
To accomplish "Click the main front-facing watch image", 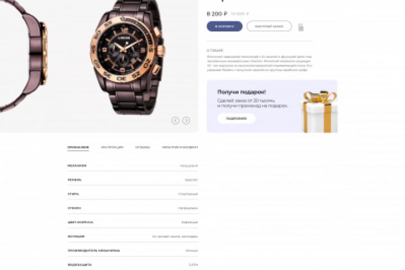I will 128,57.
